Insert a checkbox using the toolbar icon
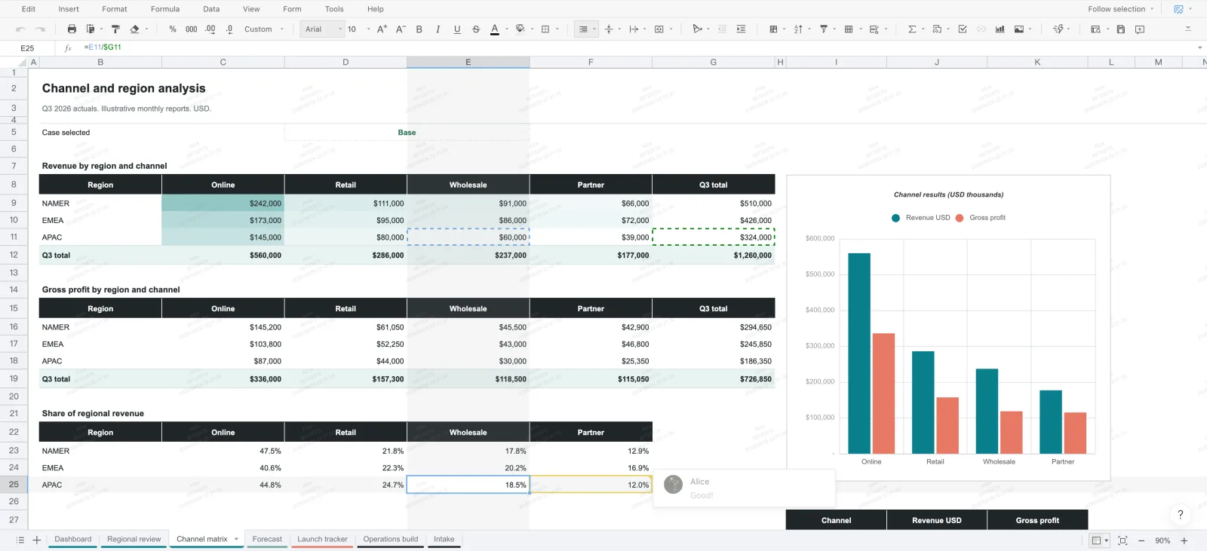The image size is (1207, 551). coord(963,29)
